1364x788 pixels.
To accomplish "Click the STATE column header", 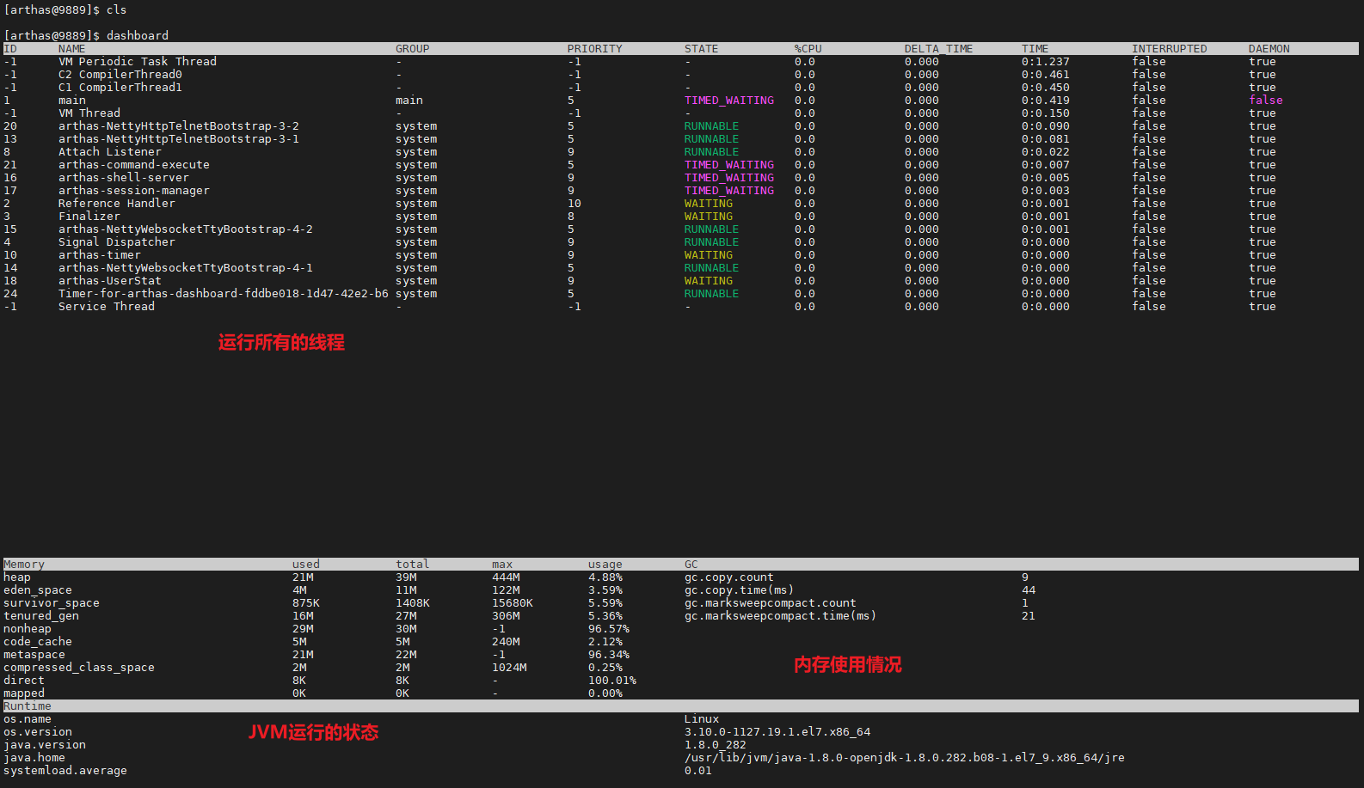I will [701, 49].
